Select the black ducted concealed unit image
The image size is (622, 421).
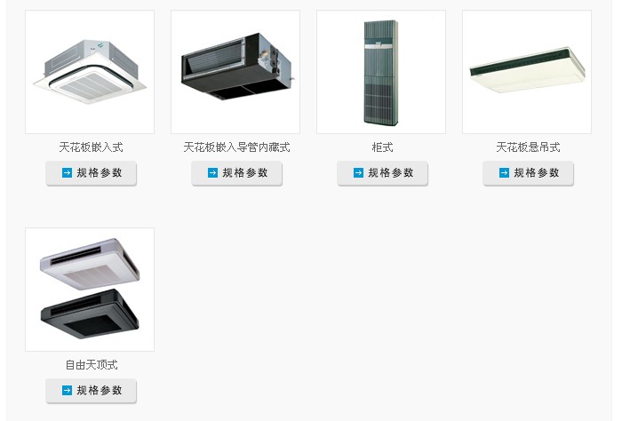(x=235, y=72)
